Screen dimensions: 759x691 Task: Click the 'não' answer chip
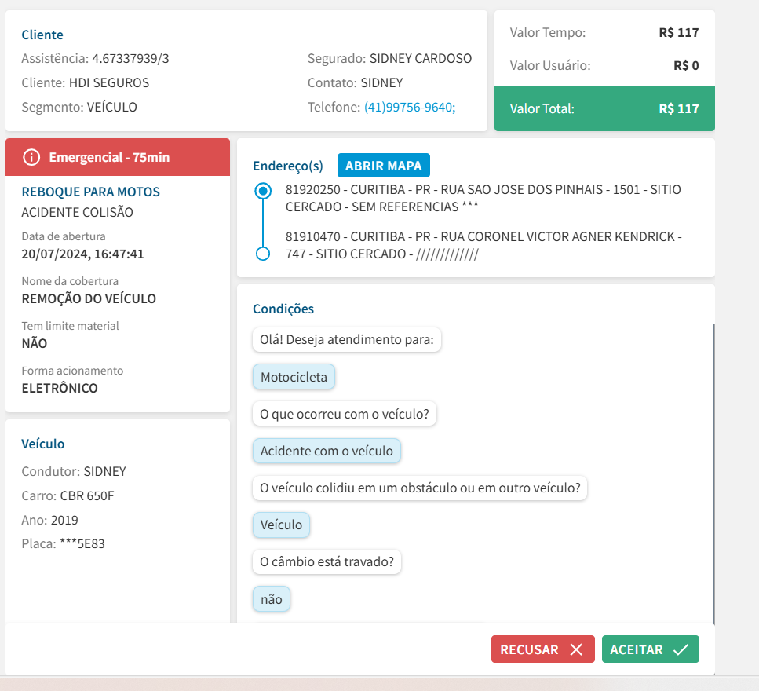(271, 599)
